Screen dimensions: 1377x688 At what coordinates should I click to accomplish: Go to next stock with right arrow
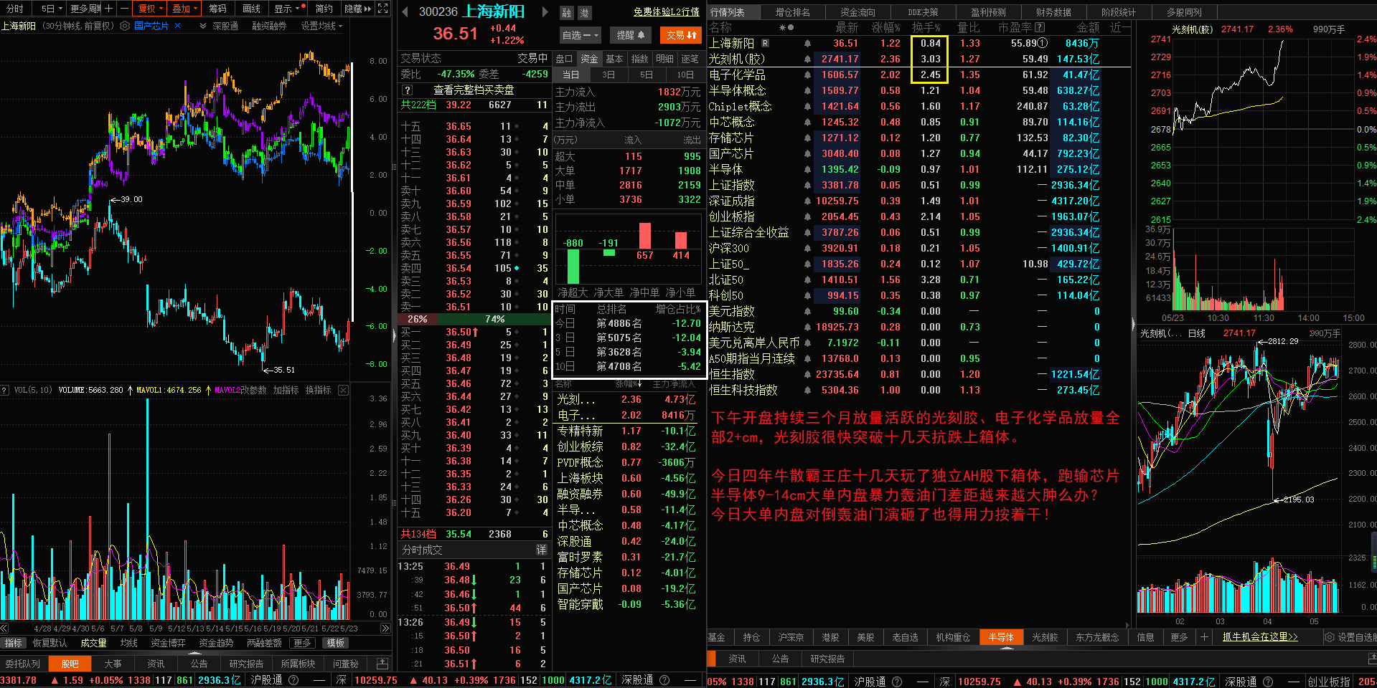click(545, 11)
